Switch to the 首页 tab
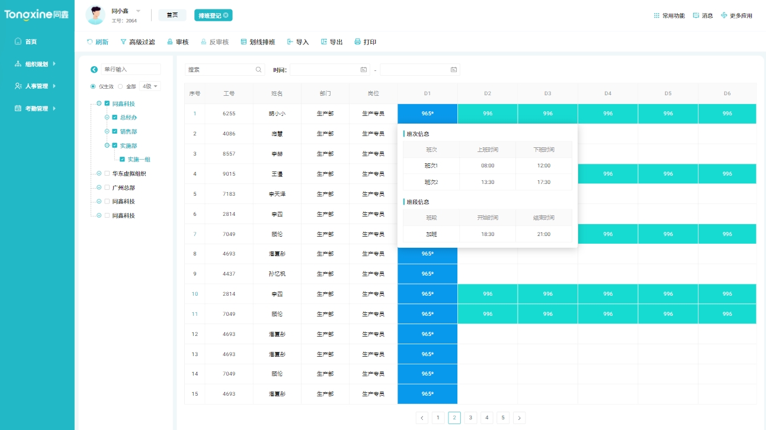The height and width of the screenshot is (430, 766). 172,15
